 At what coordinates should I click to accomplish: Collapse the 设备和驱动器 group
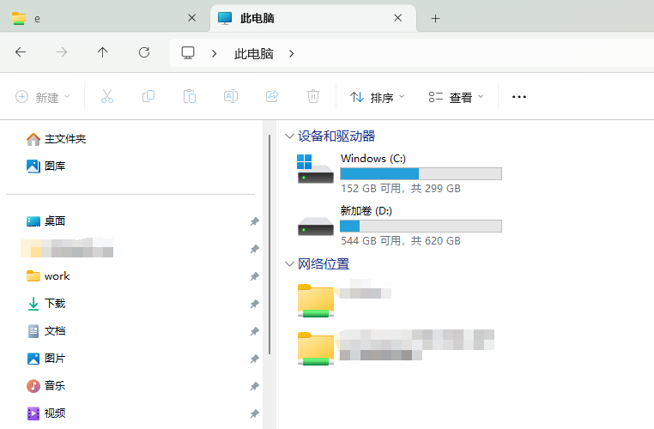pyautogui.click(x=289, y=136)
